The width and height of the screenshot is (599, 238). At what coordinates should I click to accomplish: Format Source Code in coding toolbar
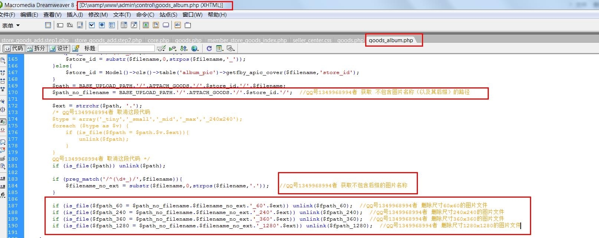[3, 195]
